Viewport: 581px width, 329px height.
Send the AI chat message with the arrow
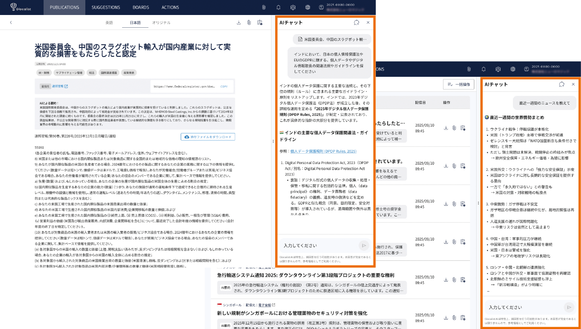pos(364,245)
